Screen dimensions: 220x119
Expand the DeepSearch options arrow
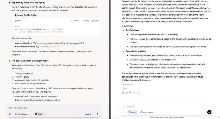click(x=30, y=114)
